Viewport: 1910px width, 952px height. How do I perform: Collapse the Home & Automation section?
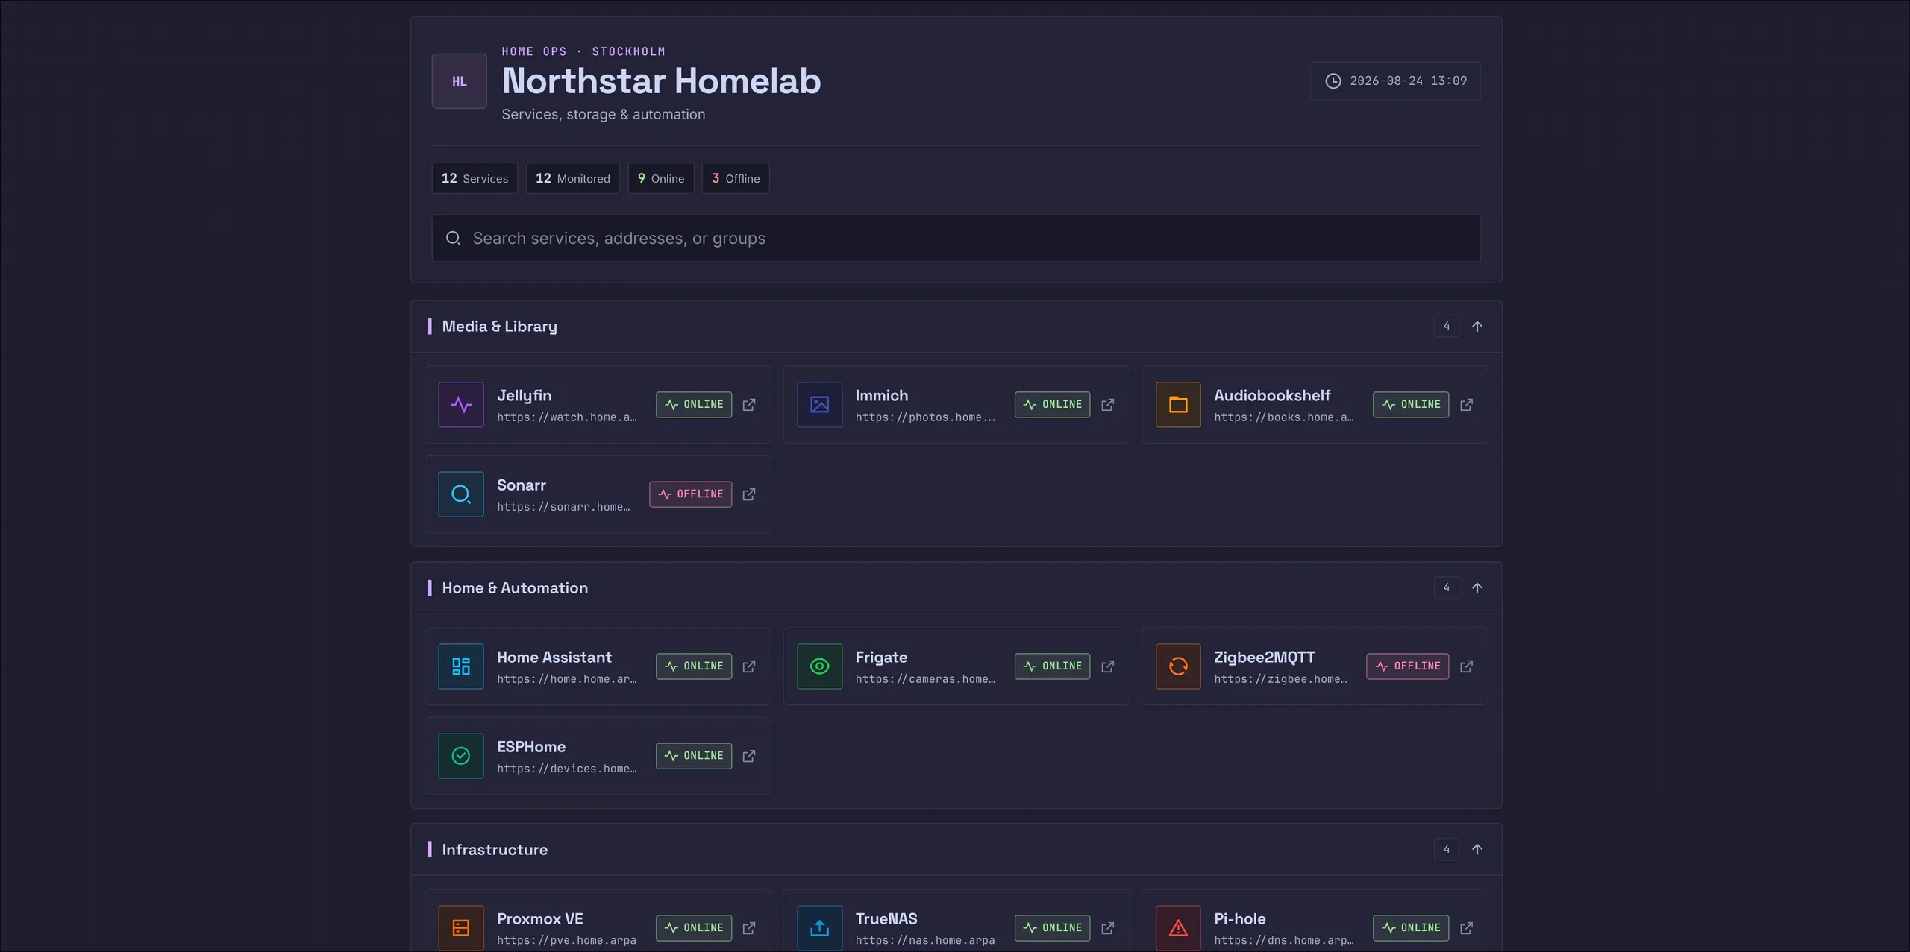(1477, 588)
